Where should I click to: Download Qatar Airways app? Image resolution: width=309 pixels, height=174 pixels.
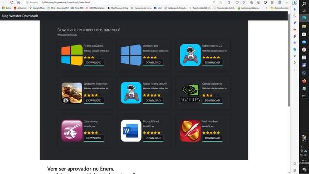click(94, 138)
